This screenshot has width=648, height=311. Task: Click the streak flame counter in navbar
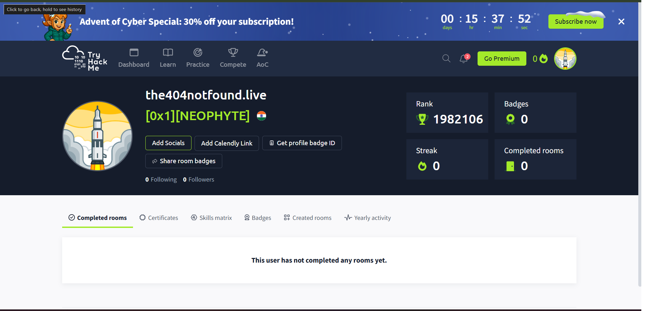tap(540, 59)
